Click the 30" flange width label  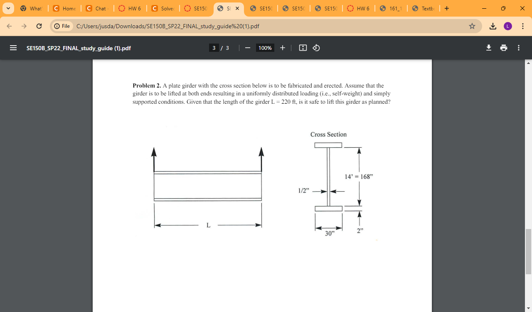pyautogui.click(x=330, y=234)
